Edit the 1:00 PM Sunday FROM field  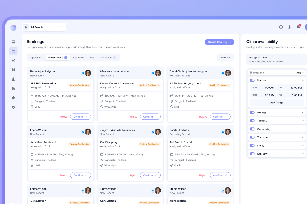[x=263, y=95]
